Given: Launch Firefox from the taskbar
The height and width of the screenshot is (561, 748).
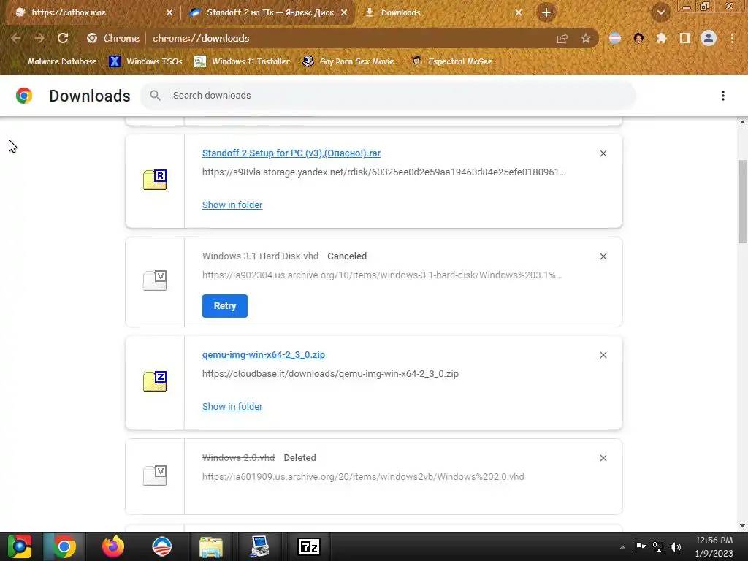Looking at the screenshot, I should [113, 546].
